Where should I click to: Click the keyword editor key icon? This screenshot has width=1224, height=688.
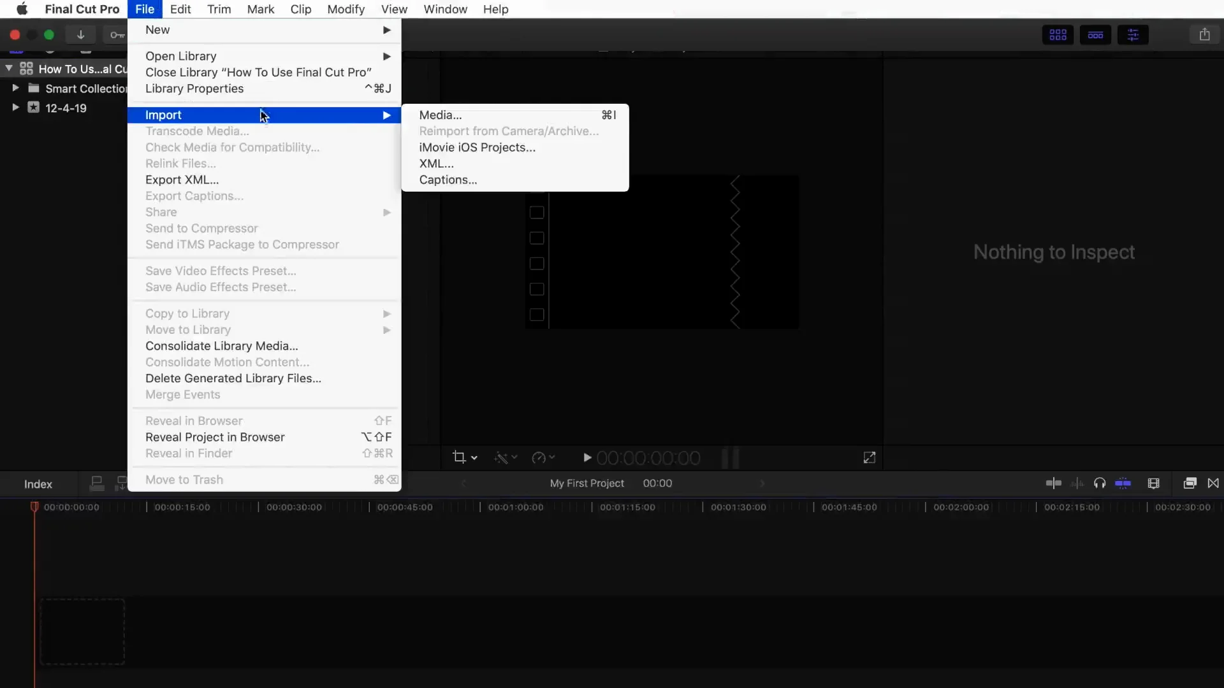(x=117, y=35)
